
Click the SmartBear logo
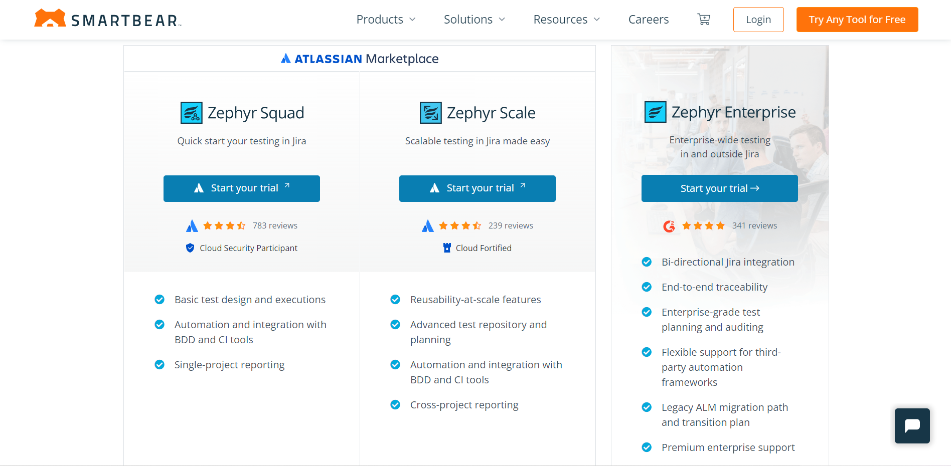point(107,19)
